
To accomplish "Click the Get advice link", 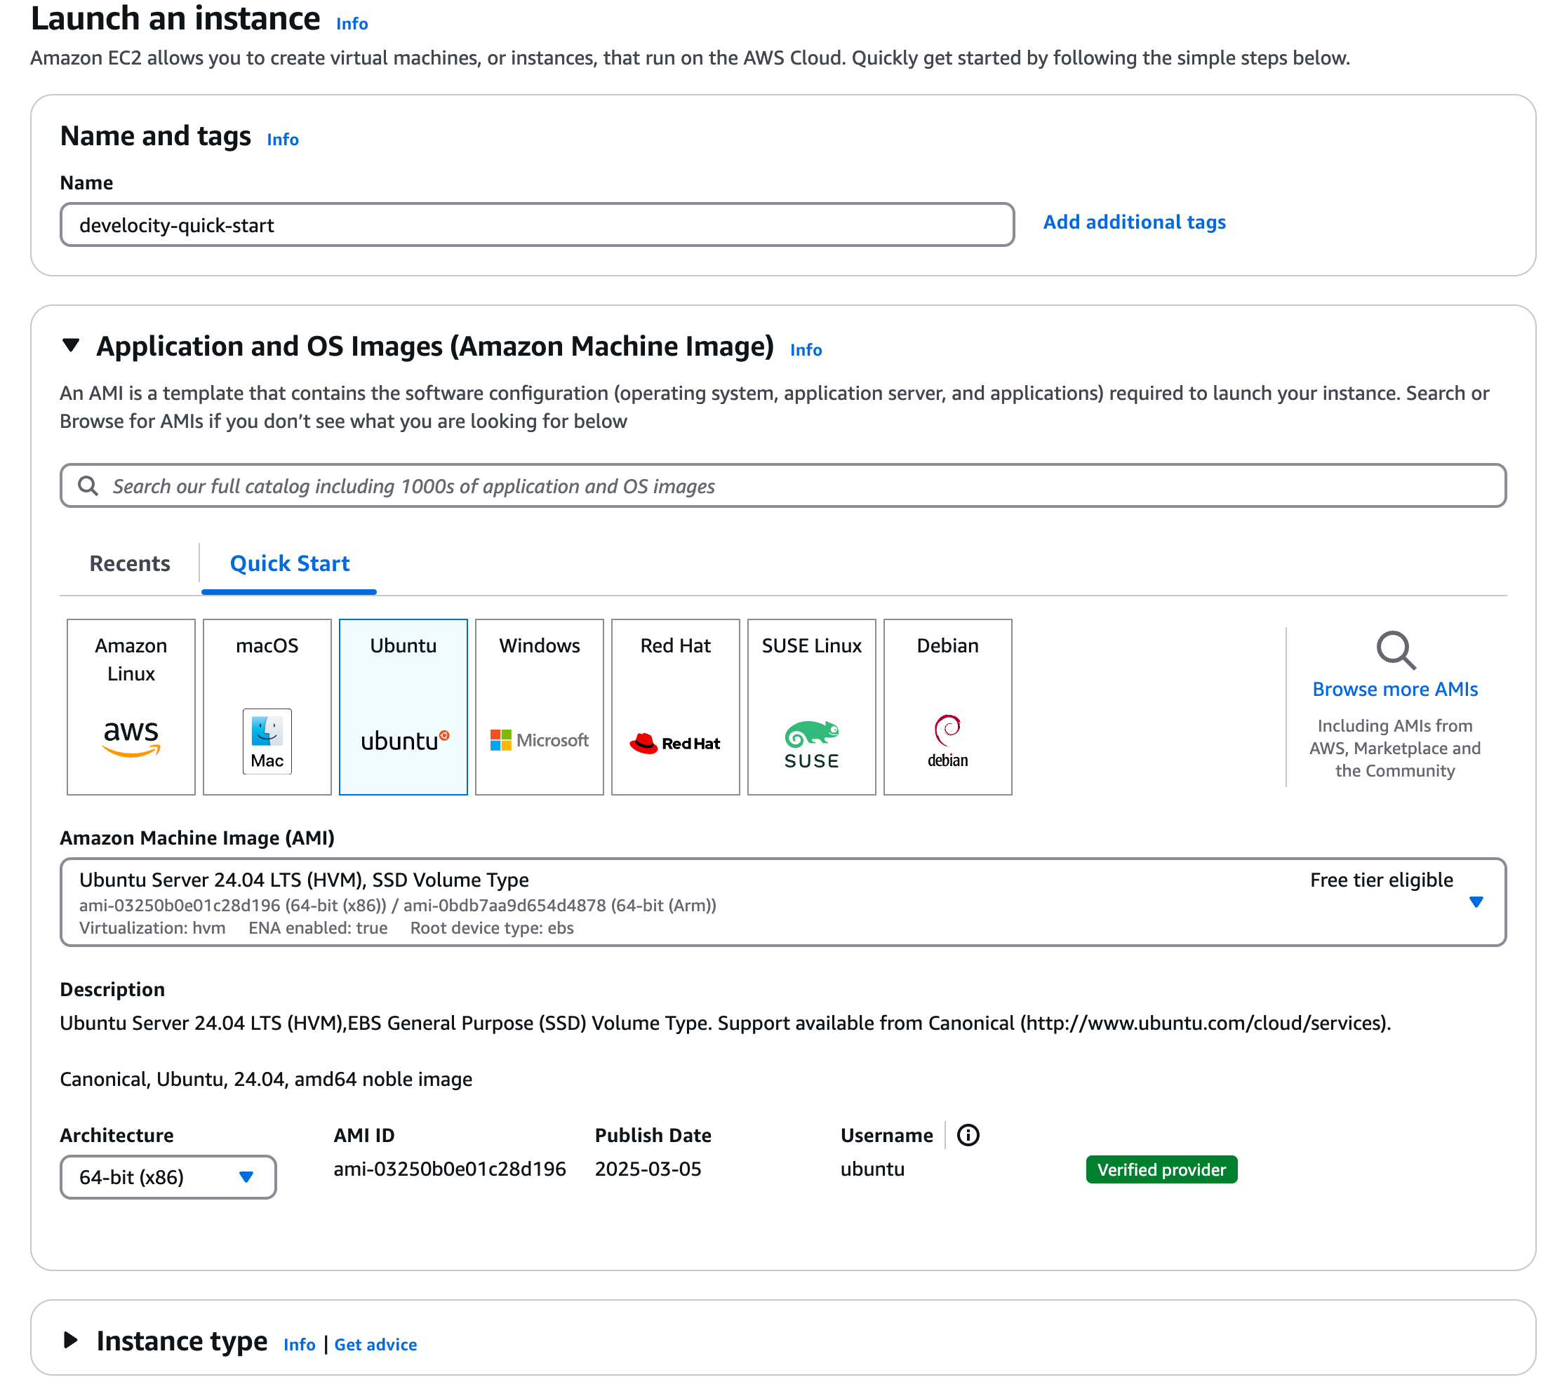I will (x=374, y=1344).
